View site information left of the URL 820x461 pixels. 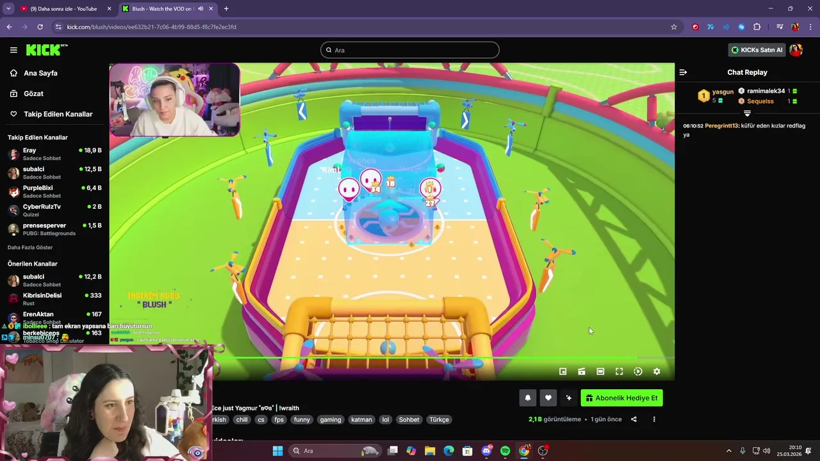click(58, 27)
